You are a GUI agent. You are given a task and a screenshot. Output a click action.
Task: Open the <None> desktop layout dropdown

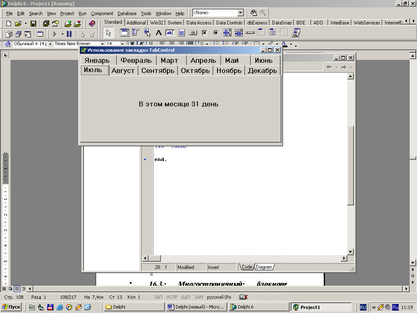(240, 13)
